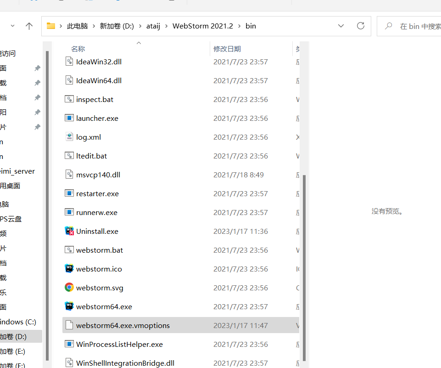Click webstorm.ico WebStorm logo icon
The image size is (441, 368).
[69, 269]
